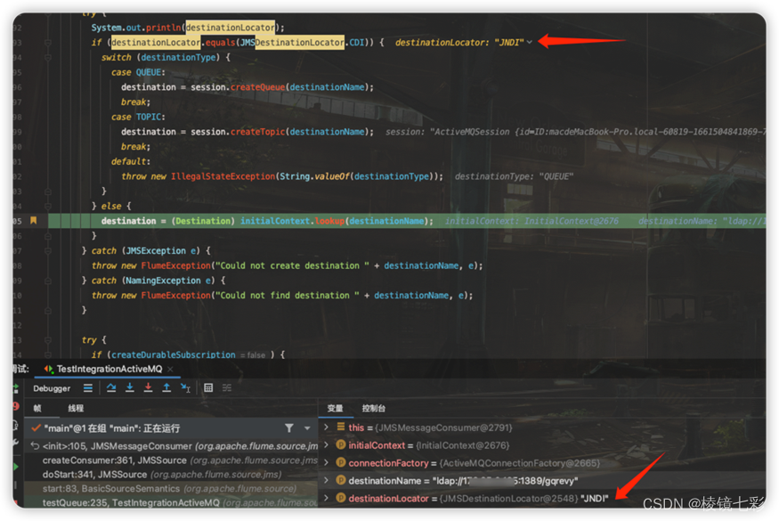Click the parameter icon beside destinationName variable
Viewport: 779px width, 521px height.
(x=341, y=480)
